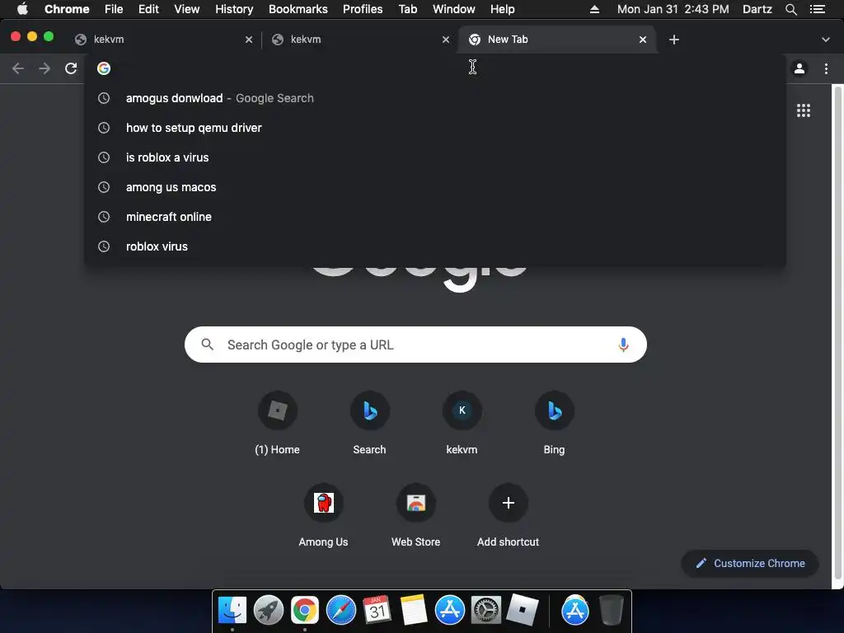The image size is (844, 633).
Task: Open the Help menu
Action: point(502,9)
